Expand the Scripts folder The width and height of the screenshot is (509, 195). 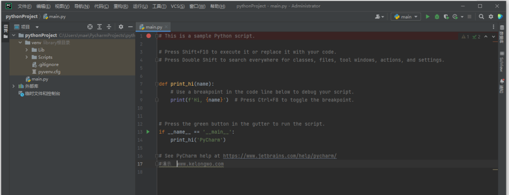26,57
